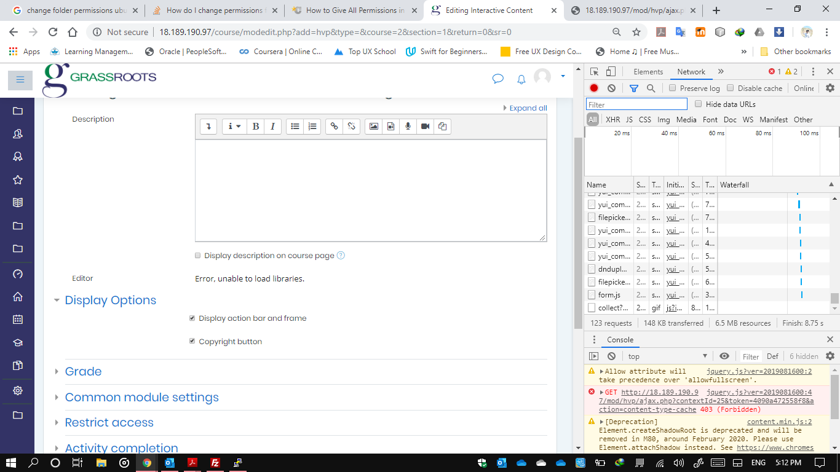Switch to the Elements DevTools tab
Viewport: 840px width, 472px height.
(x=648, y=72)
